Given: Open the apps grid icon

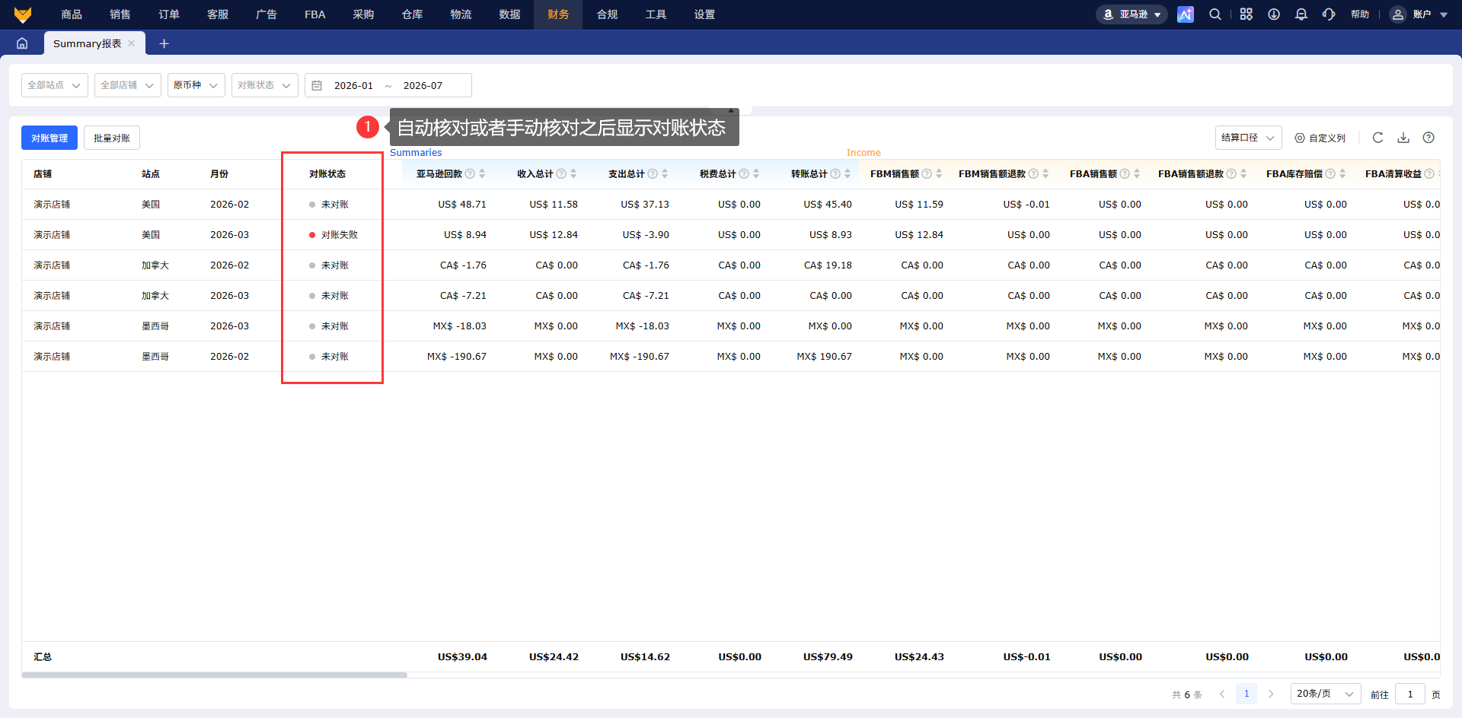Looking at the screenshot, I should click(x=1247, y=14).
